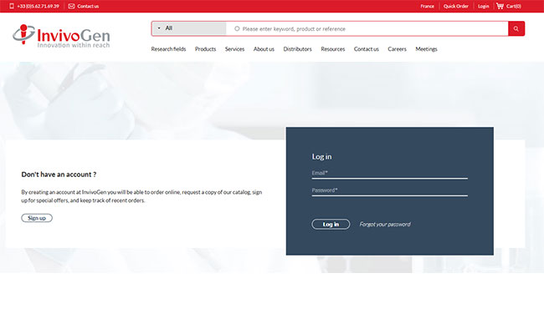Open the Research fields menu
544x334 pixels.
tap(168, 49)
